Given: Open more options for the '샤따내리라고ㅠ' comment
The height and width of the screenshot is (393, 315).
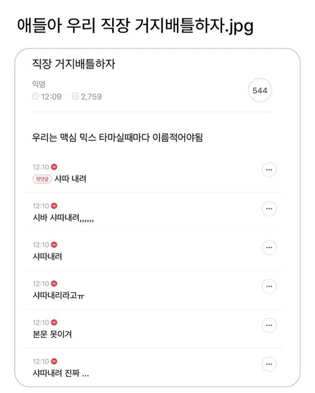Looking at the screenshot, I should click(269, 286).
